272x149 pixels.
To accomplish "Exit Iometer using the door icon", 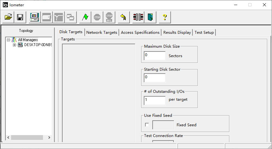I will (x=150, y=17).
